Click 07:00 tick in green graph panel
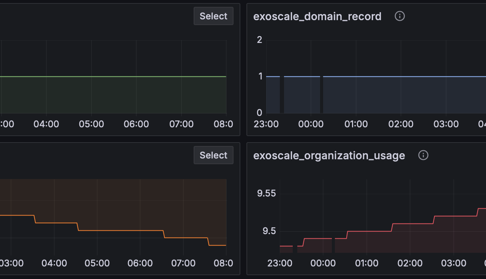Image resolution: width=486 pixels, height=279 pixels. 181,124
